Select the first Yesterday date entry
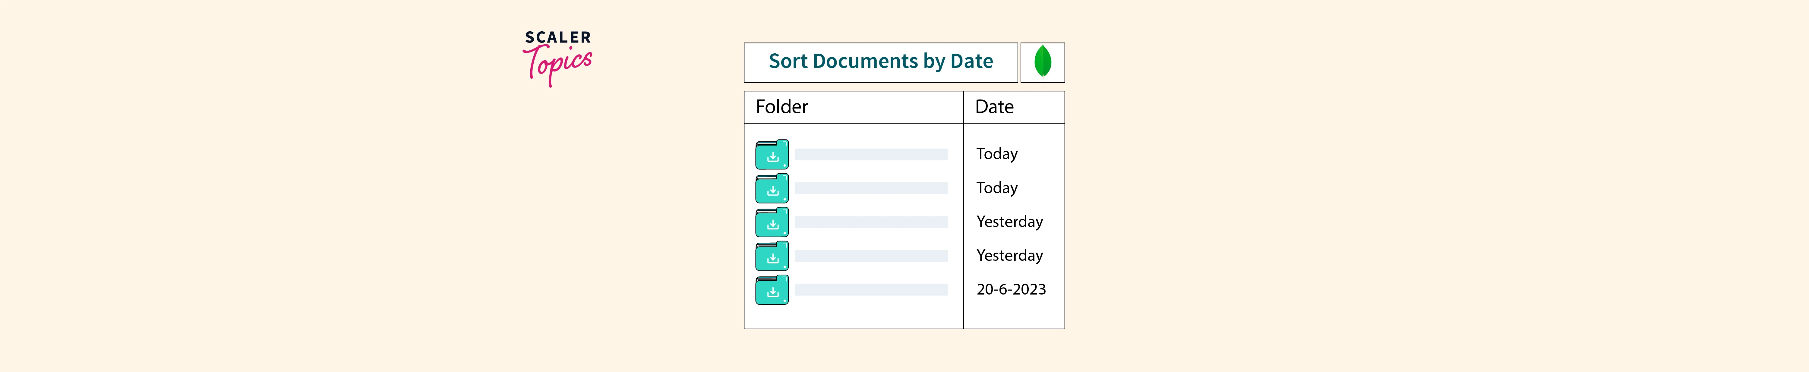Viewport: 1809px width, 372px height. point(1009,222)
